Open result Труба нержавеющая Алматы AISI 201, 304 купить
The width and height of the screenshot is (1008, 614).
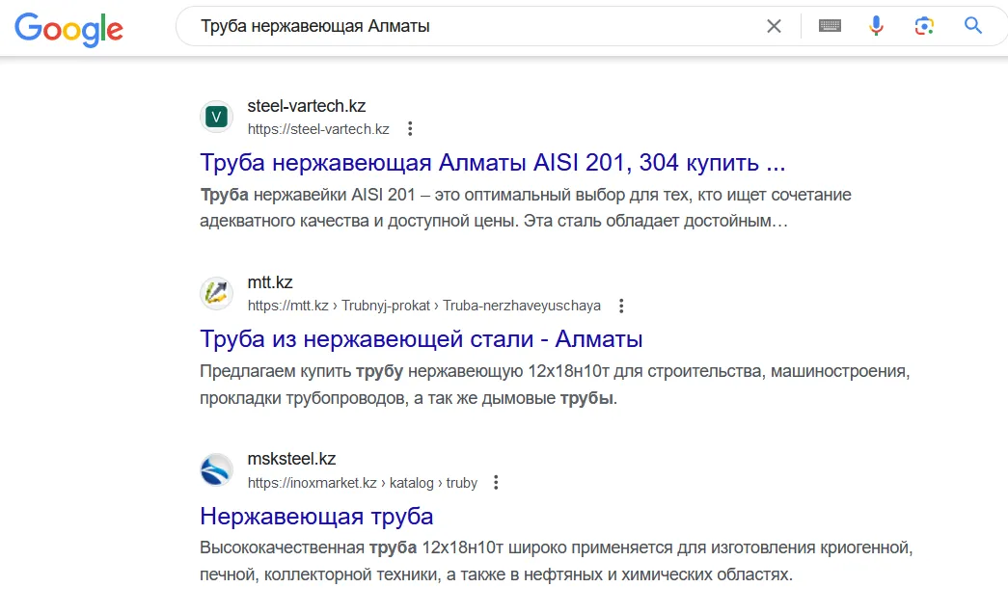tap(493, 163)
